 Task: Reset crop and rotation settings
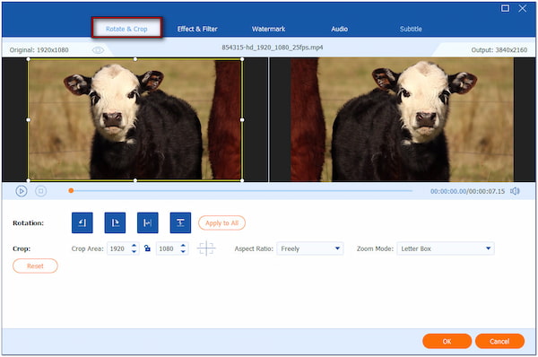coord(35,266)
